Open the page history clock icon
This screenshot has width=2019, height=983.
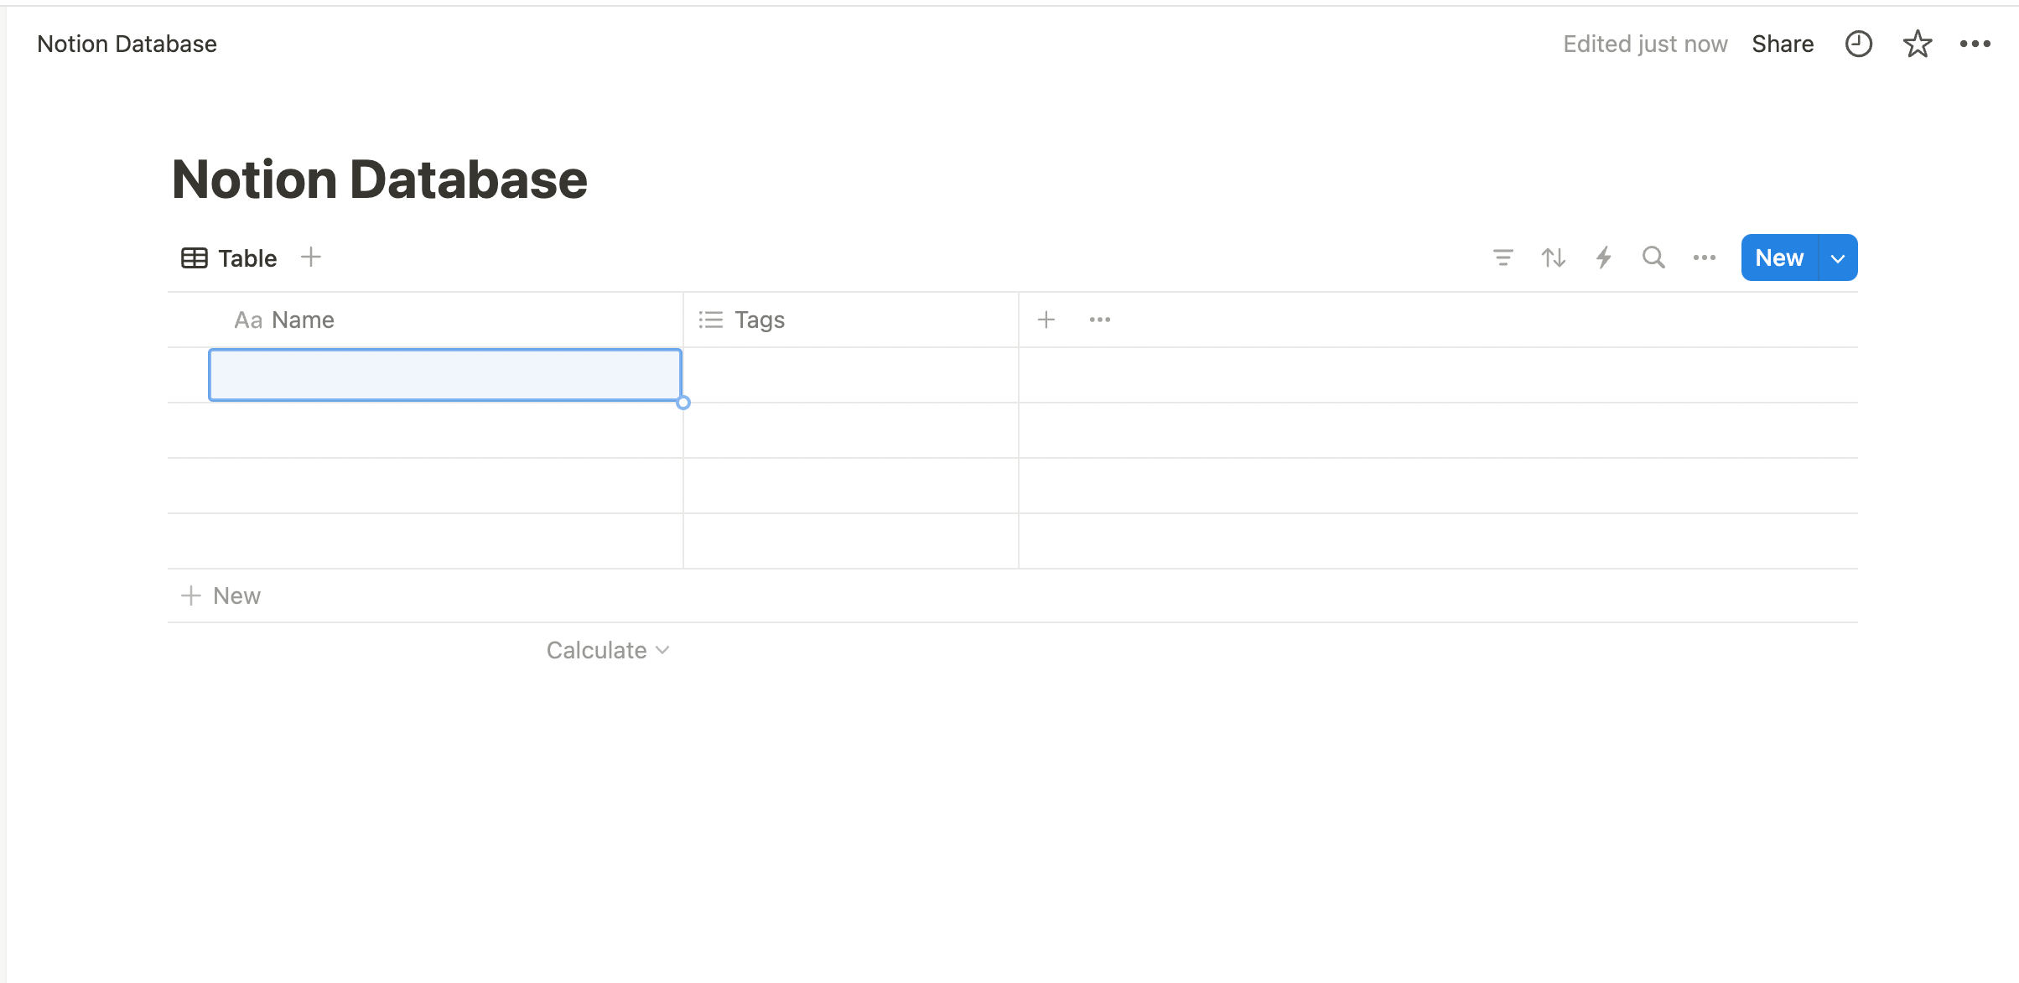pyautogui.click(x=1859, y=44)
